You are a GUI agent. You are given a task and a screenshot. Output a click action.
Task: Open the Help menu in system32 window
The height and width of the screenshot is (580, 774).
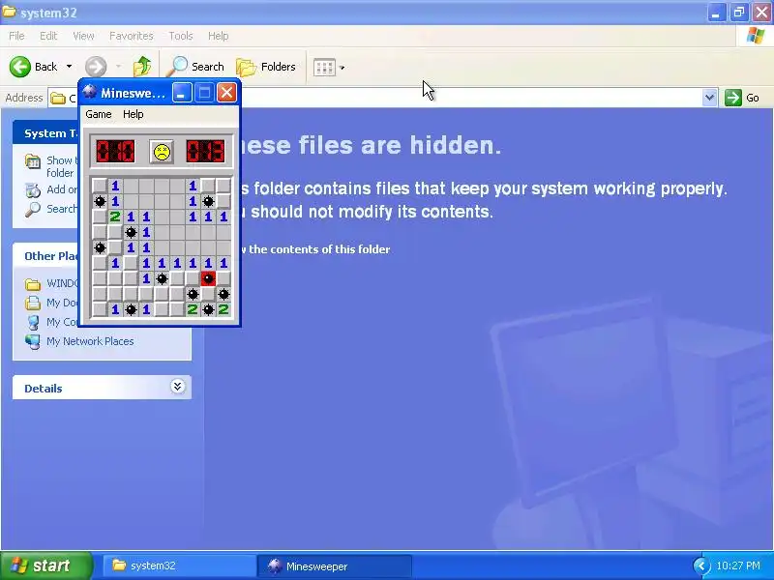pos(219,36)
